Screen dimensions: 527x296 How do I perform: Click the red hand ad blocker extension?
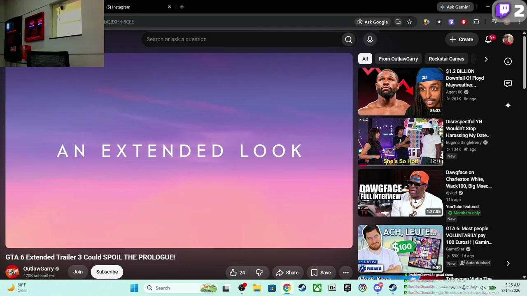(x=464, y=22)
